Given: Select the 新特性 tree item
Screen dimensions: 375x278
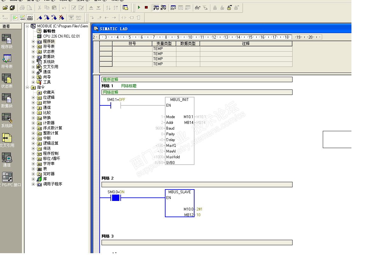Looking at the screenshot, I should 49,31.
